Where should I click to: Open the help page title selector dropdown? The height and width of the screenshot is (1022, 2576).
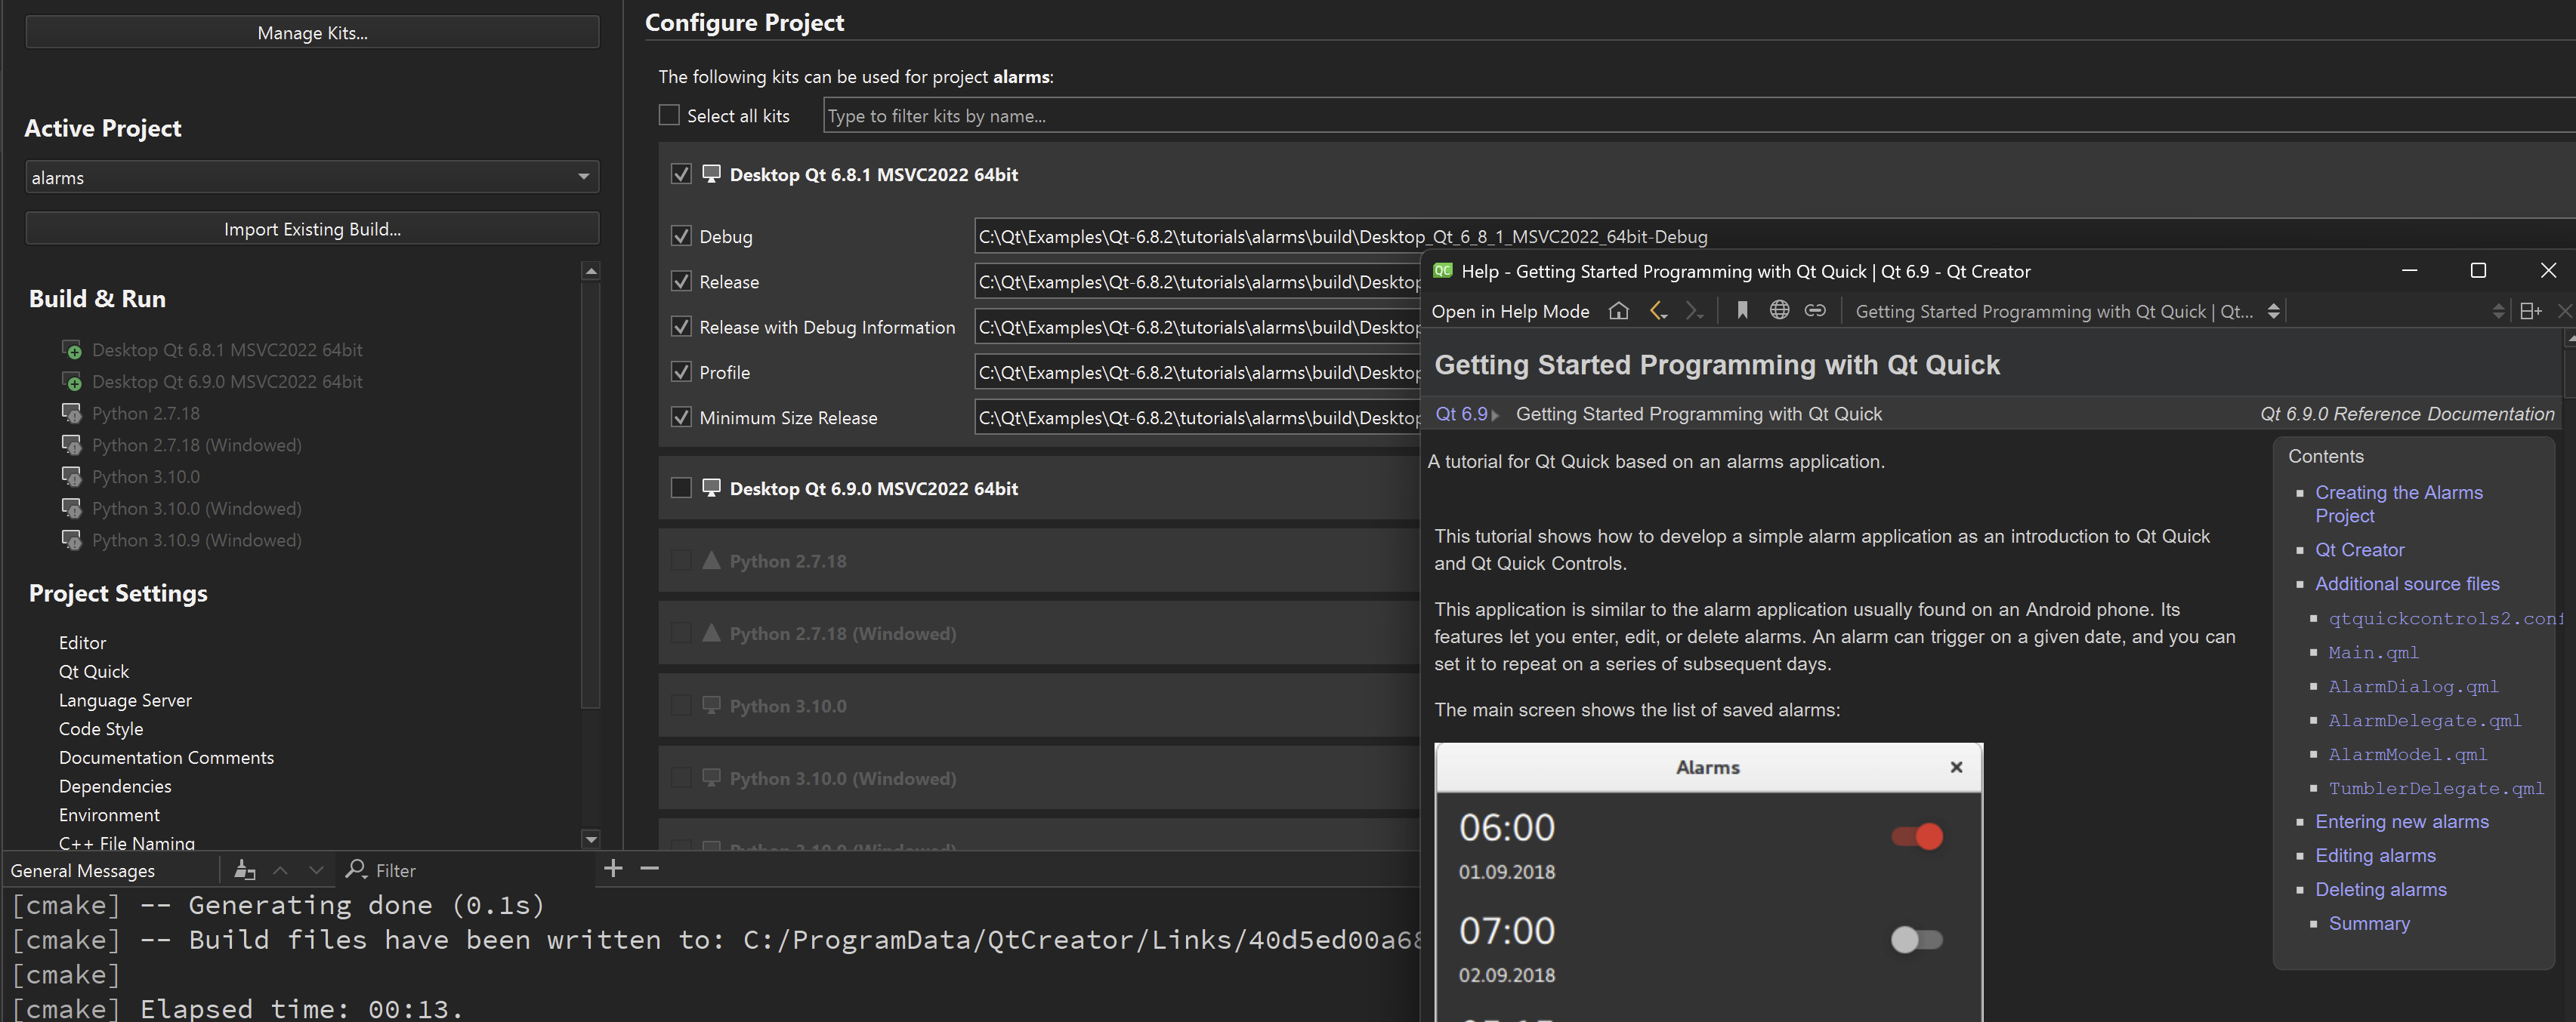[x=2066, y=311]
